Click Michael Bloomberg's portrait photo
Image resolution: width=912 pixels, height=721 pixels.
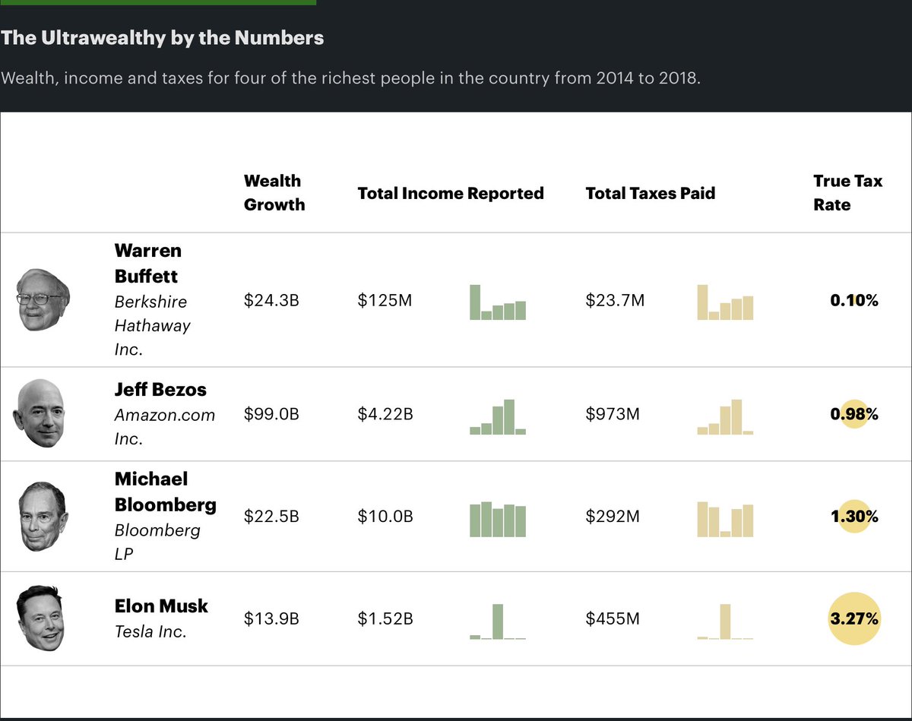tap(42, 516)
